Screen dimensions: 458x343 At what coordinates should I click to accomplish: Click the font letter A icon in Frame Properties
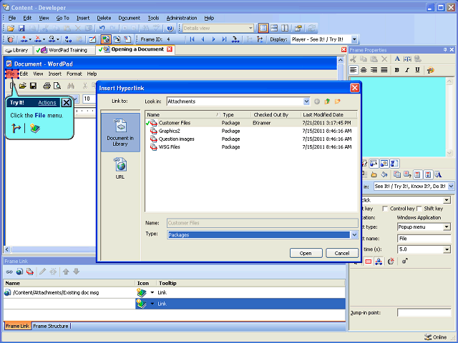pos(397,59)
